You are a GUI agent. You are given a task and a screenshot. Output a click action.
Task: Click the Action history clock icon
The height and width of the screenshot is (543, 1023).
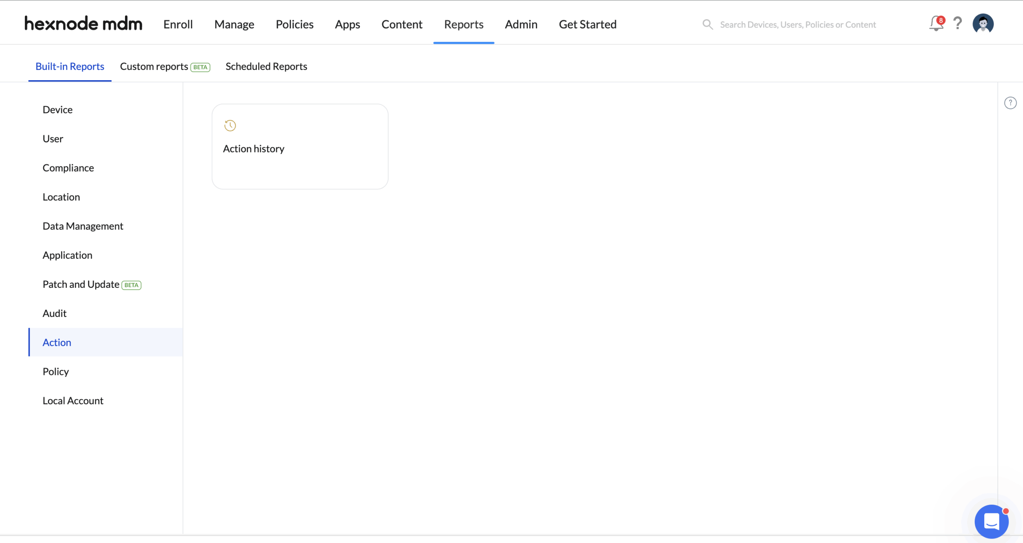pyautogui.click(x=229, y=125)
